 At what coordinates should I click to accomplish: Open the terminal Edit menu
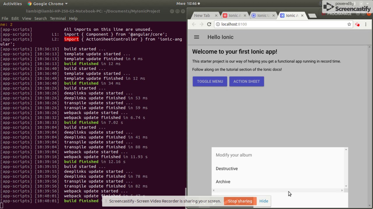[15, 18]
